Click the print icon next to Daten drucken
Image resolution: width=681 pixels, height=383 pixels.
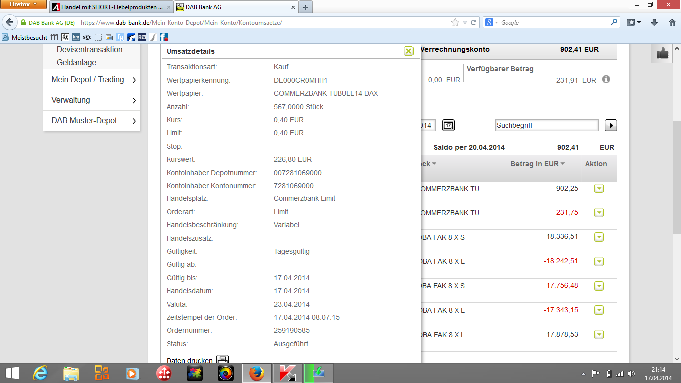pyautogui.click(x=223, y=360)
